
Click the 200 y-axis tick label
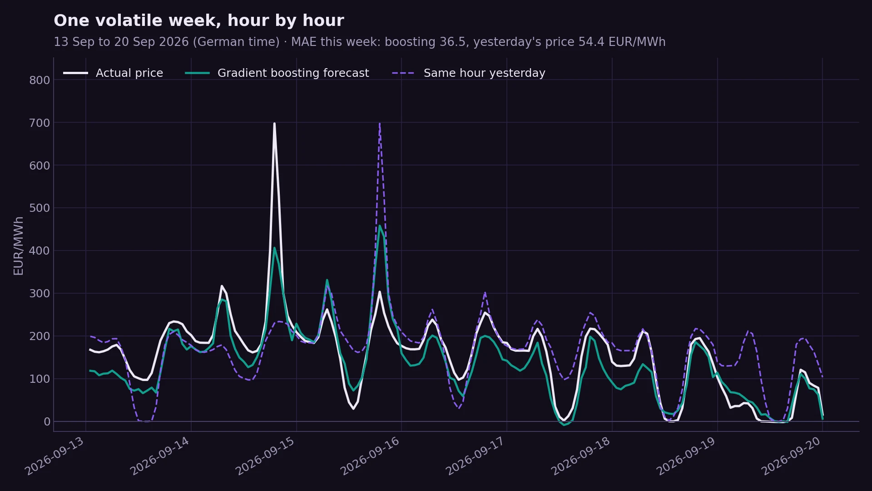pos(40,336)
